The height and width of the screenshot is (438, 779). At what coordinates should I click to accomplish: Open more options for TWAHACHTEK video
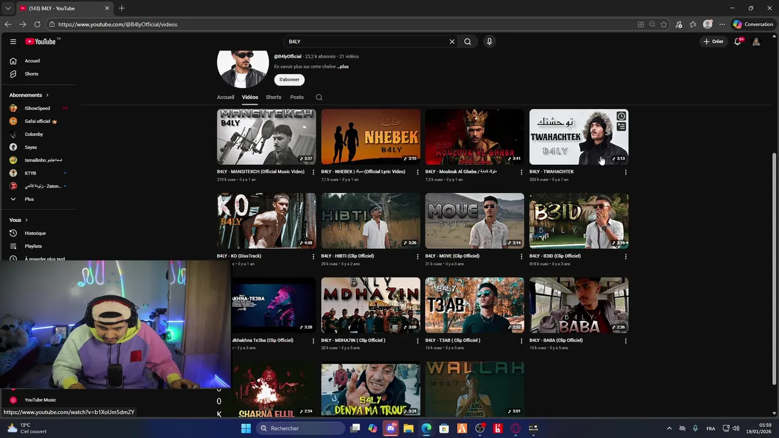click(x=626, y=172)
